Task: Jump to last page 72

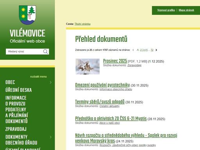Action: pyautogui.click(x=152, y=50)
